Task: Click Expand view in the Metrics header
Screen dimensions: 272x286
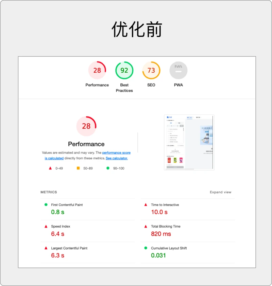Action: tap(221, 192)
